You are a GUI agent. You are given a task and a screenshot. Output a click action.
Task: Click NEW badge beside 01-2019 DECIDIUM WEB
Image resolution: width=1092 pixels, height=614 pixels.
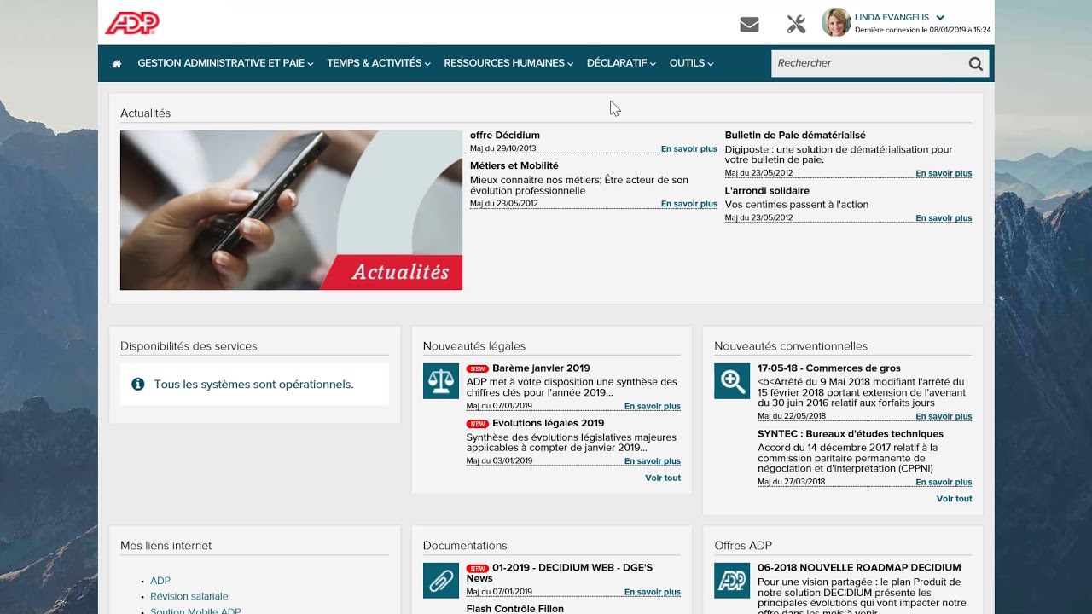click(x=478, y=568)
